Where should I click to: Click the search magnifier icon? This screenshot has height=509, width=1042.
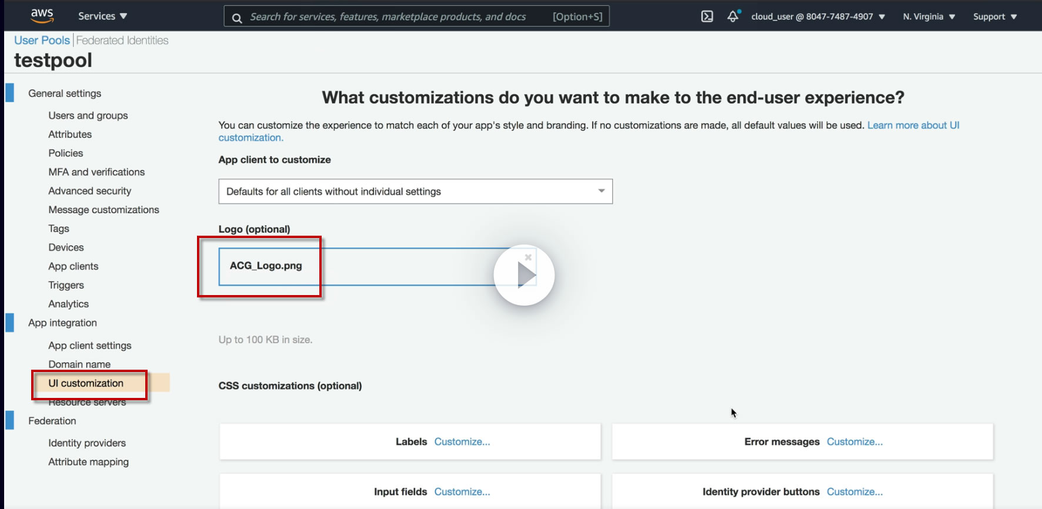click(x=237, y=18)
